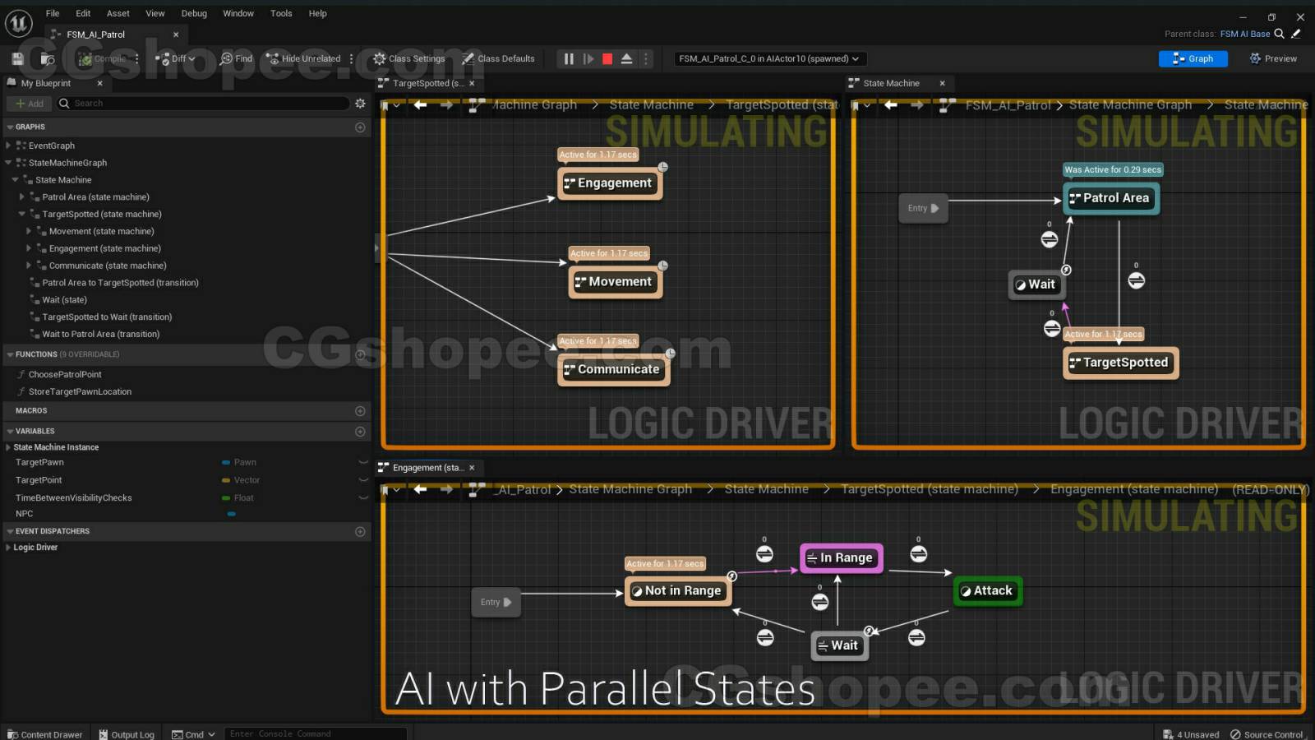Open the Asset menu
Image resolution: width=1315 pixels, height=740 pixels.
tap(118, 13)
